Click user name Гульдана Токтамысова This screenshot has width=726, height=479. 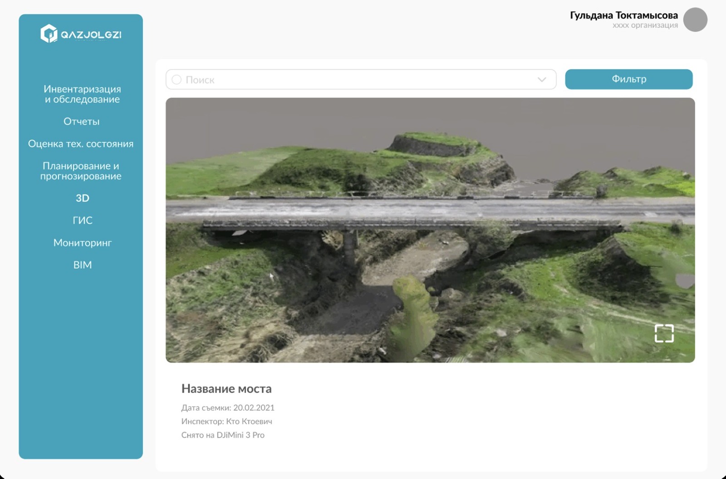(x=623, y=15)
